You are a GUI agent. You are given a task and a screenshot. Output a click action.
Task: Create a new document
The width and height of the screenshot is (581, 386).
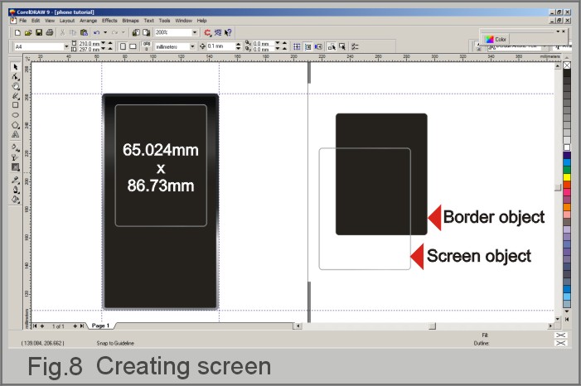[x=17, y=32]
